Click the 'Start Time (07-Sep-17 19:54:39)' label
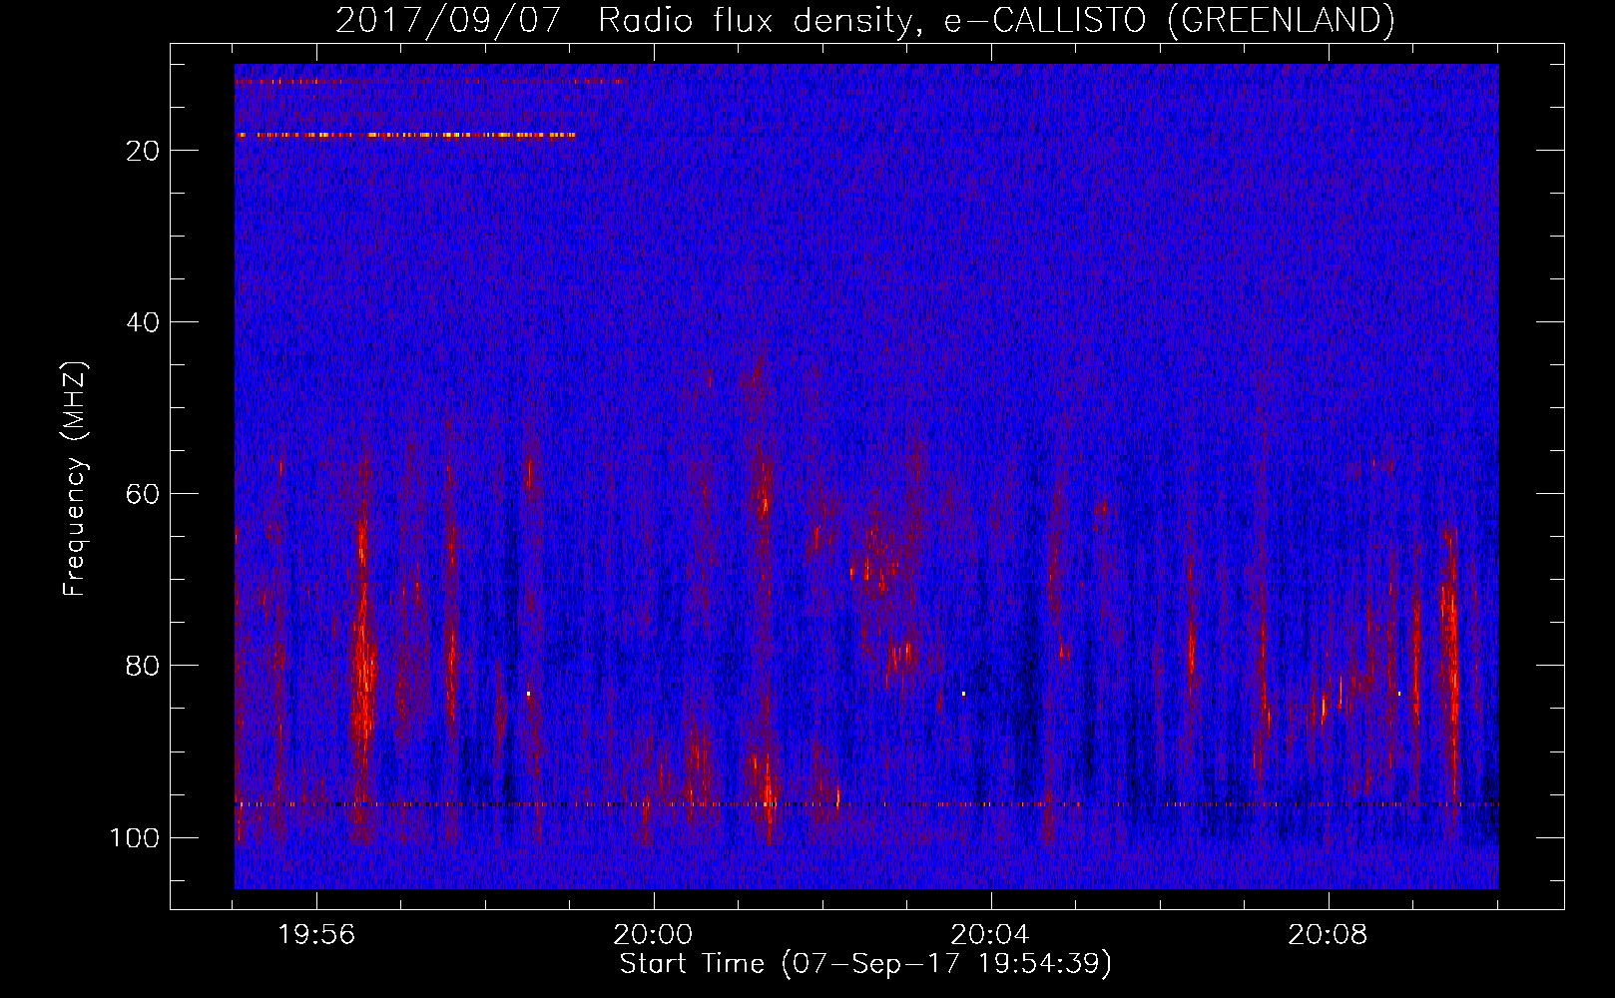 [865, 964]
